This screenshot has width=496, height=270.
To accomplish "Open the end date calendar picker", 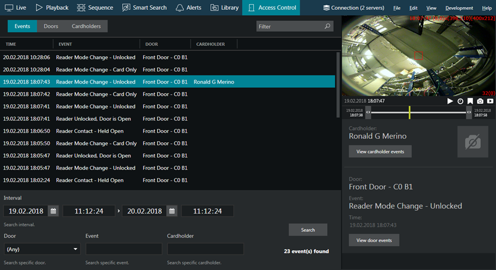I will click(x=172, y=211).
